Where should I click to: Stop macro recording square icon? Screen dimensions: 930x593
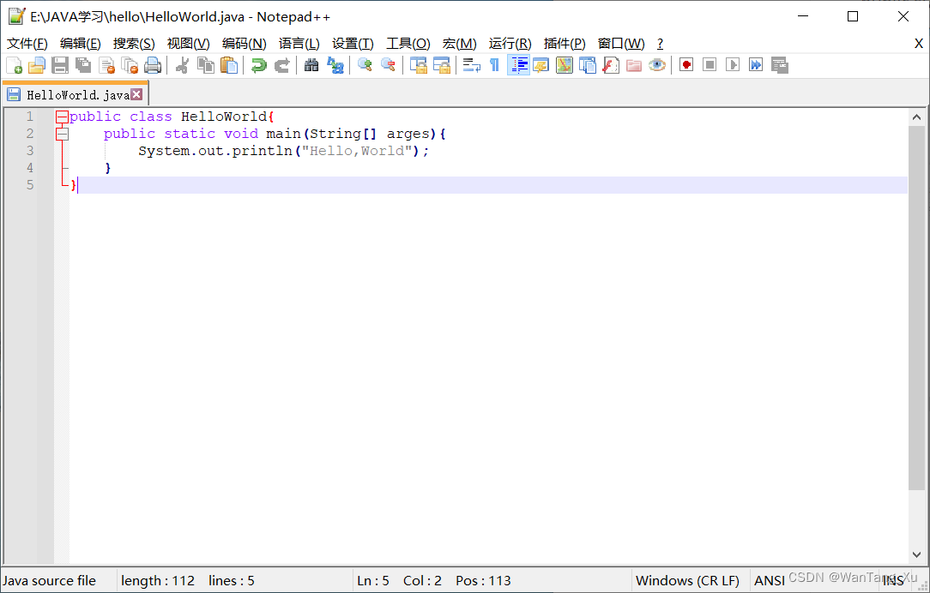[710, 65]
